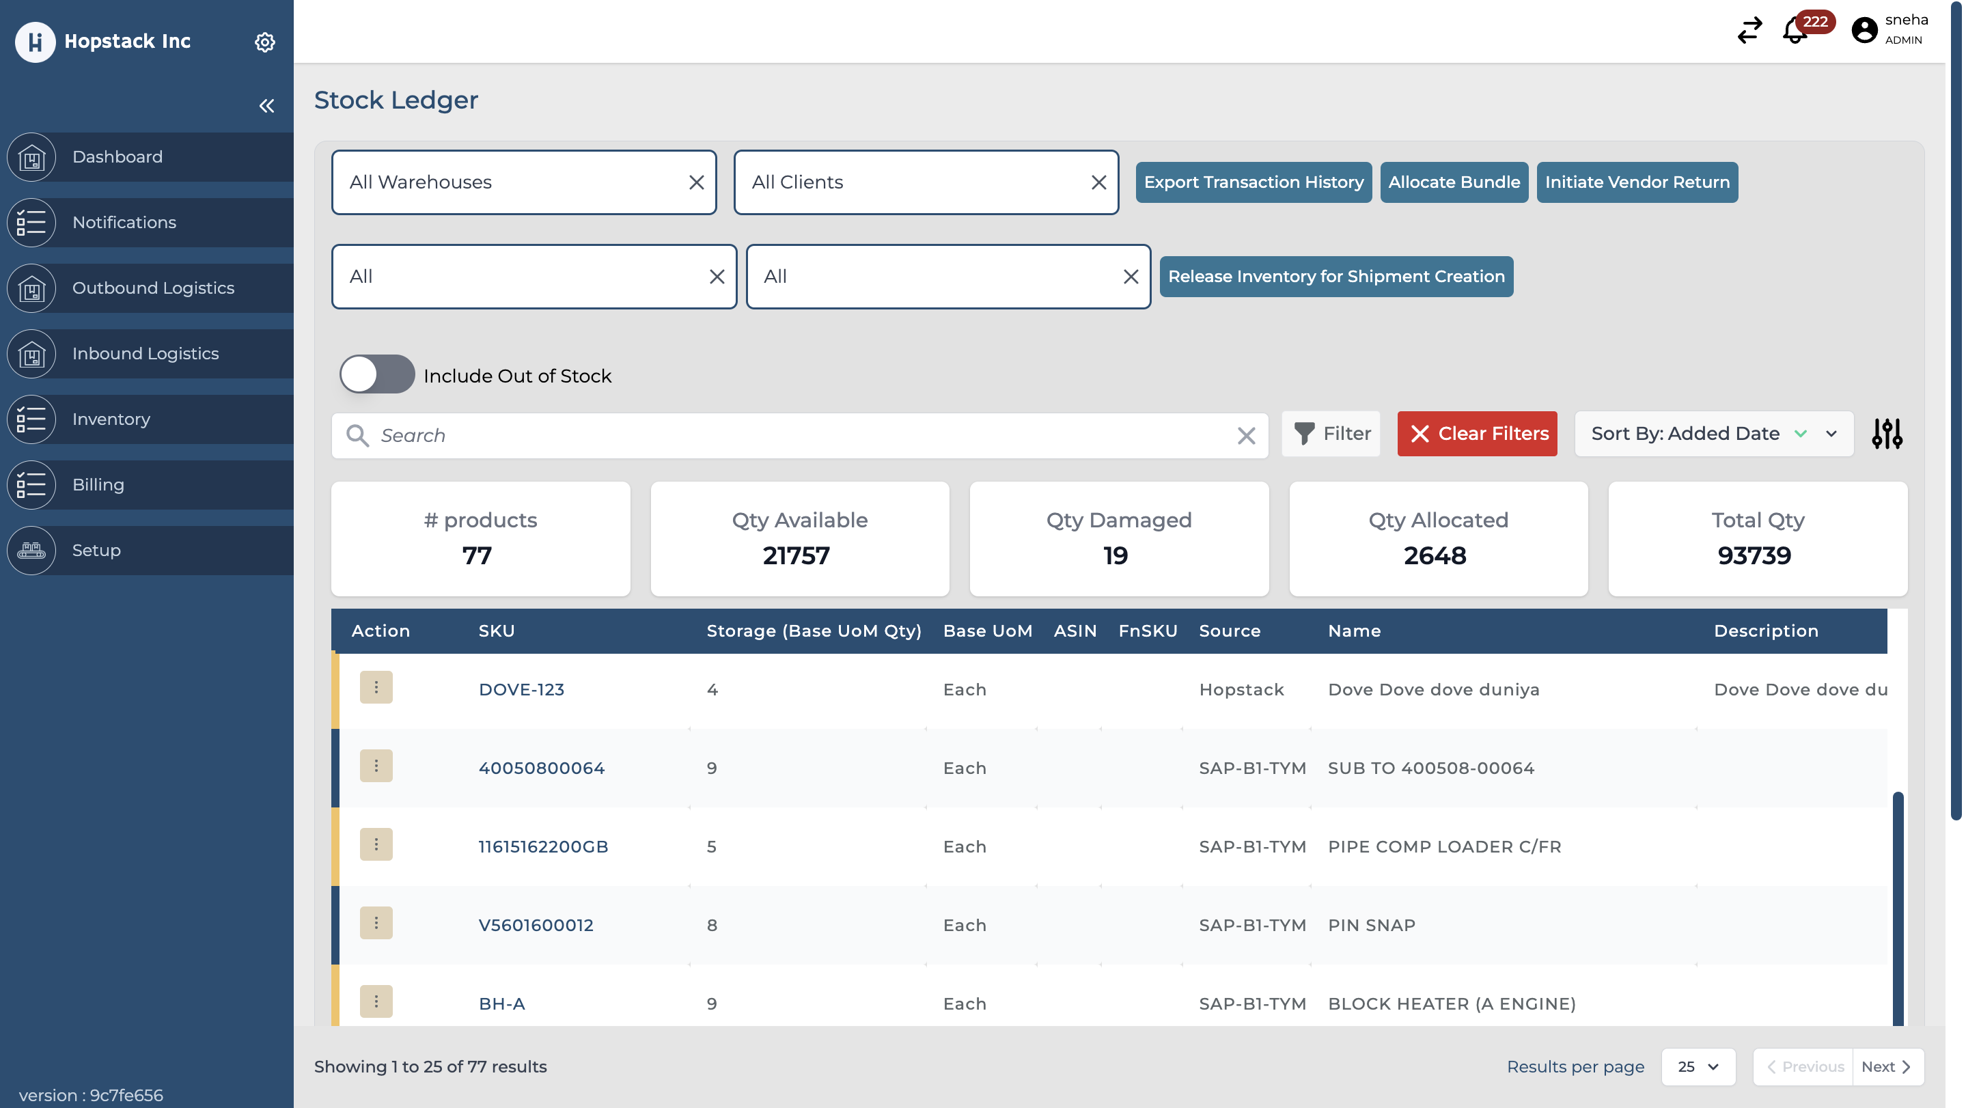
Task: Open column settings sliders icon
Action: click(x=1887, y=434)
